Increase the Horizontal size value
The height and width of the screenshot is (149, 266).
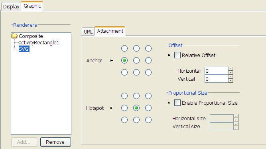point(236,116)
